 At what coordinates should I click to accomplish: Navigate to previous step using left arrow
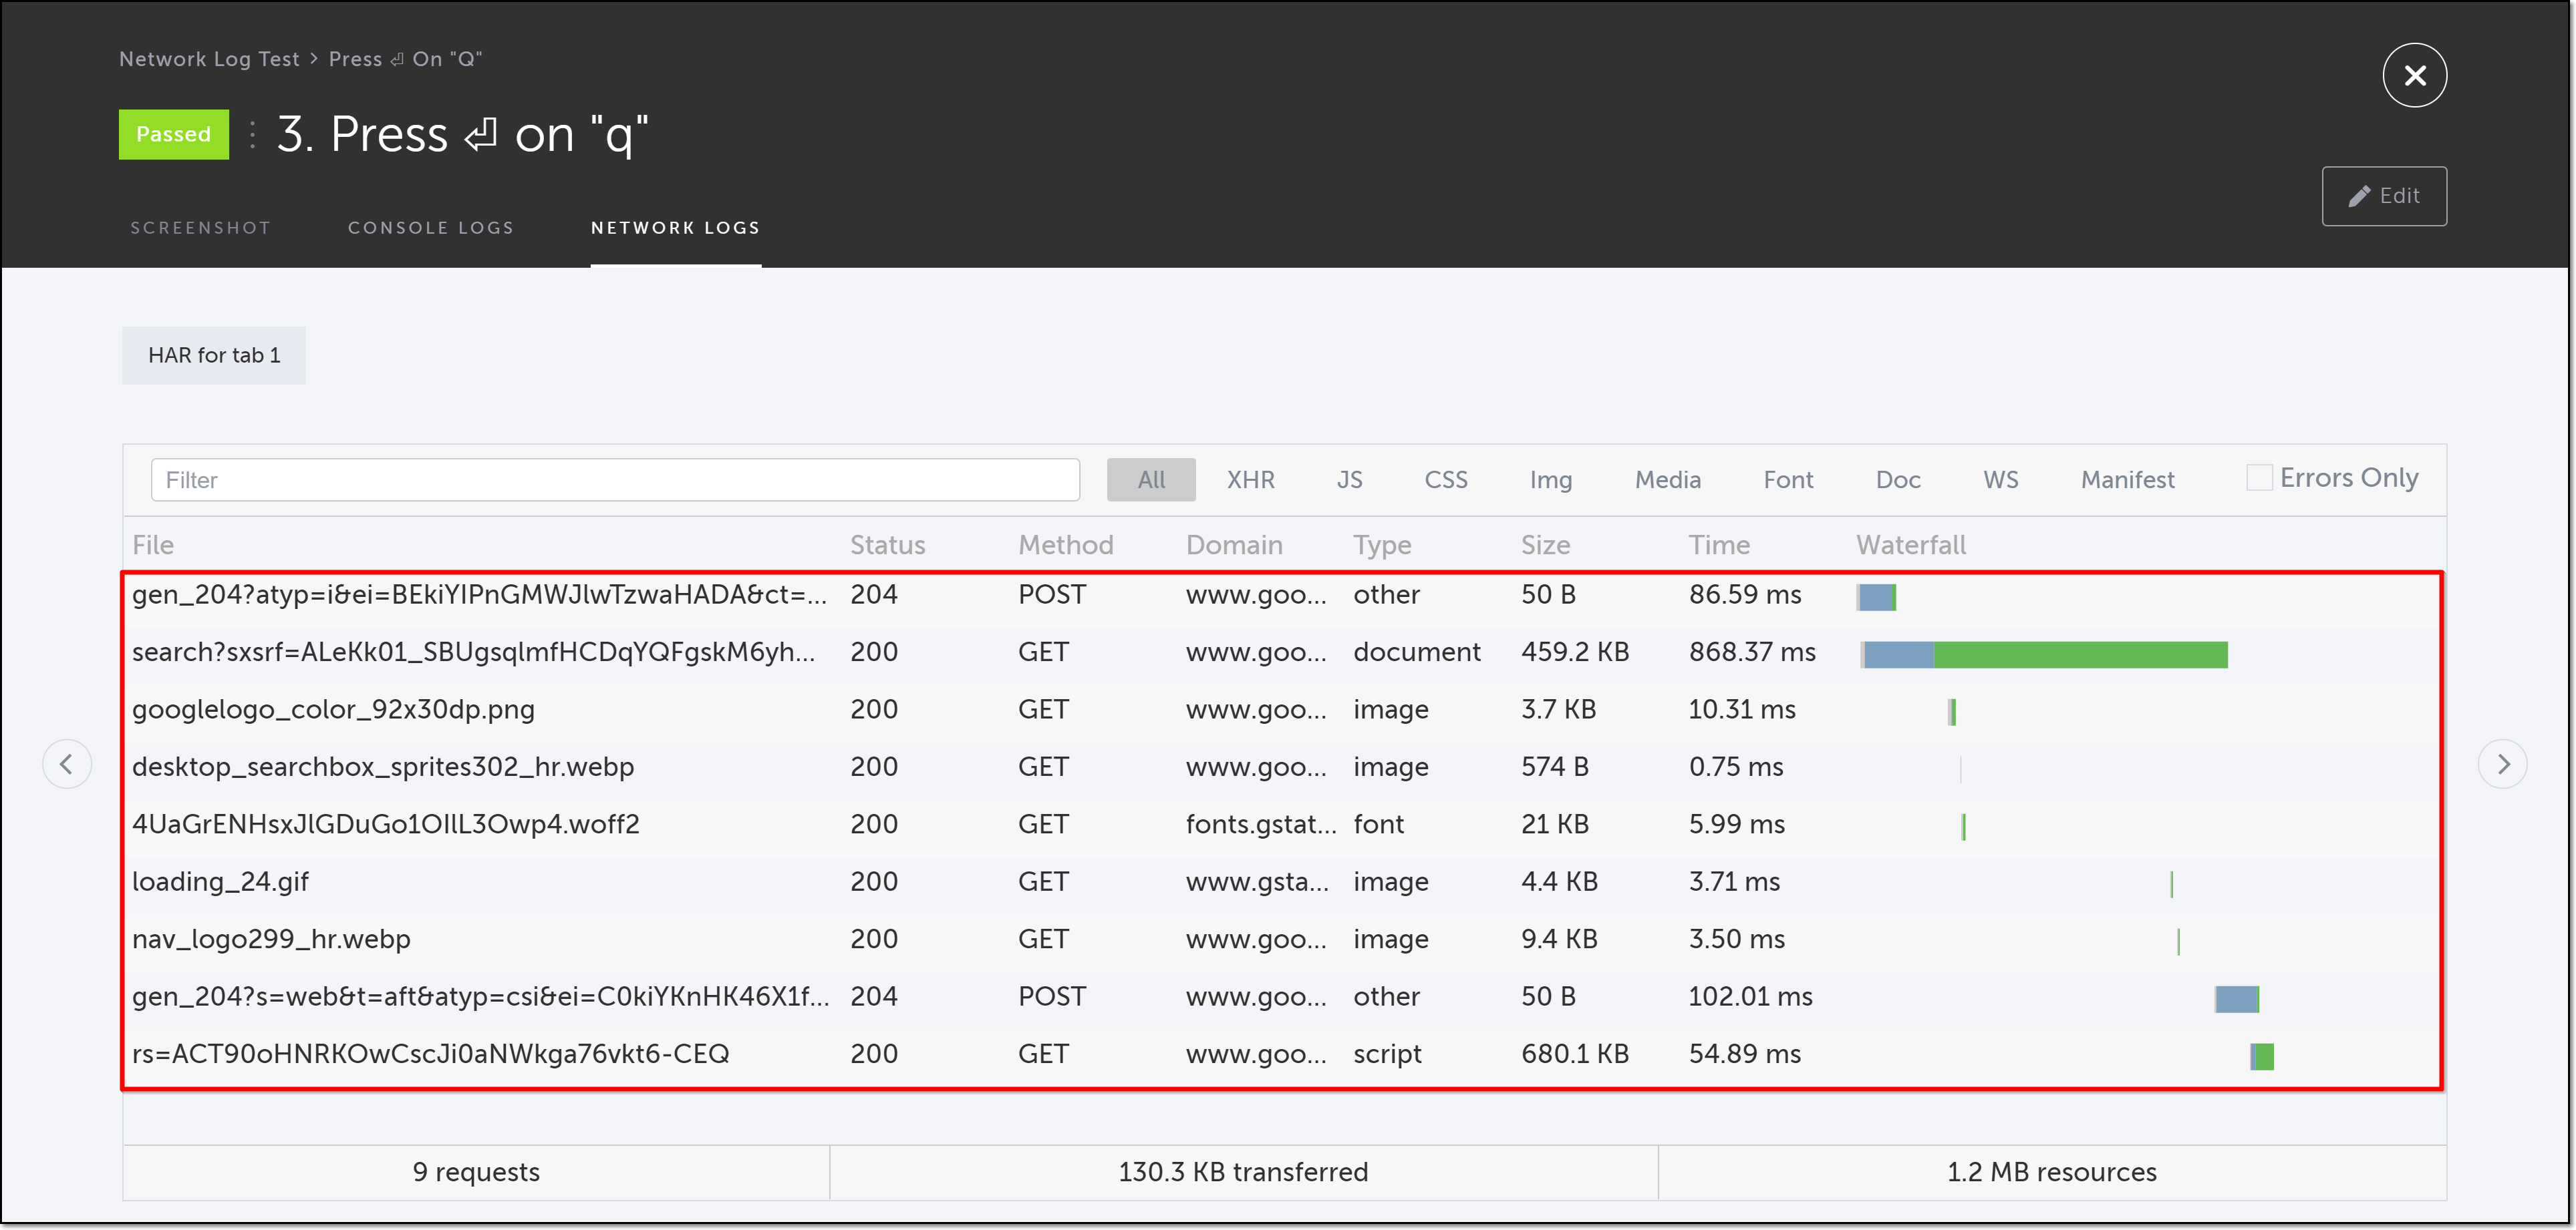click(x=67, y=763)
